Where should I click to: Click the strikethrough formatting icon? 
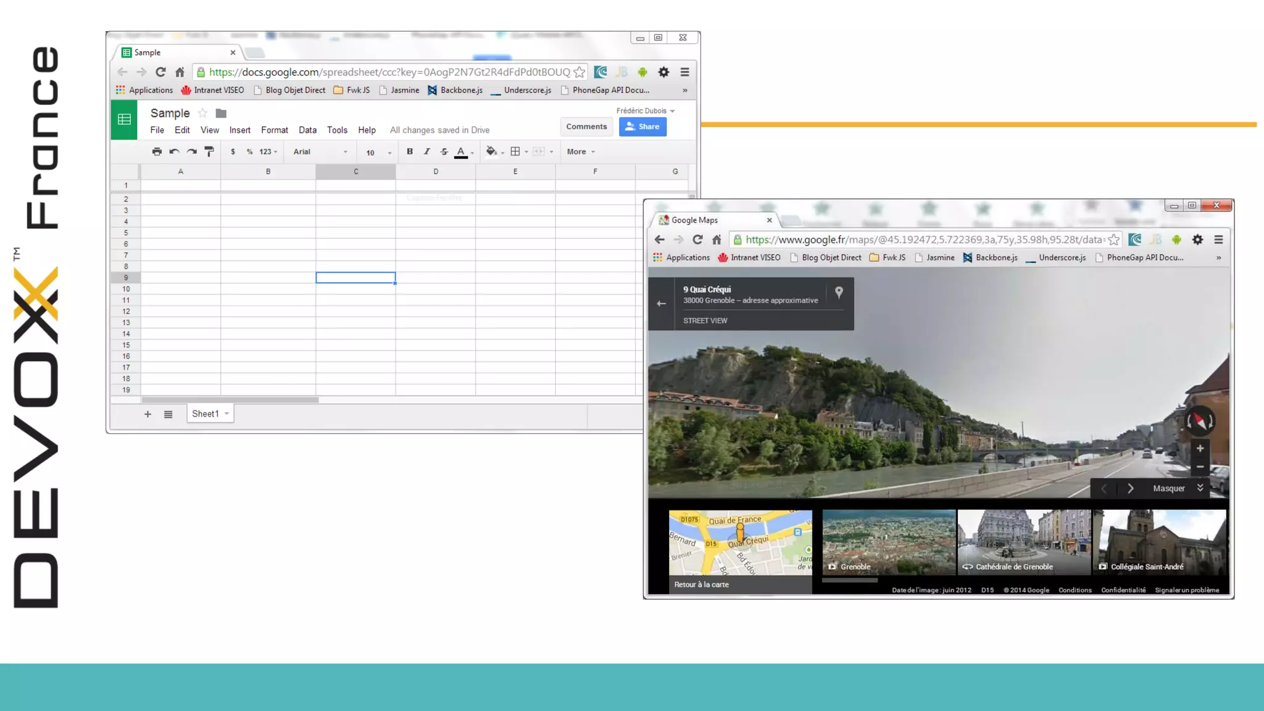click(x=444, y=151)
